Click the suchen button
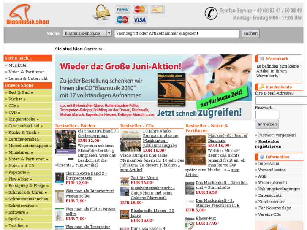Viewport: 307px width, 230px height. click(250, 33)
